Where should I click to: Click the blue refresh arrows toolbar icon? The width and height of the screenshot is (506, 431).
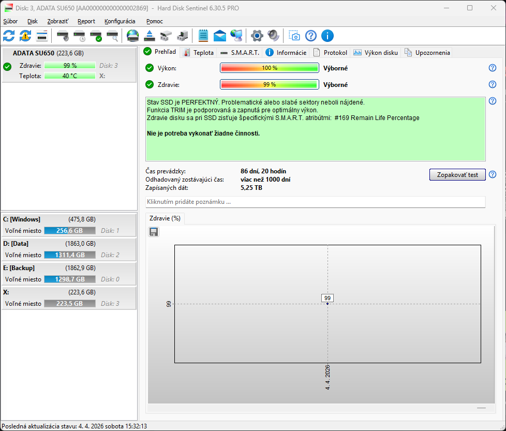coord(9,36)
